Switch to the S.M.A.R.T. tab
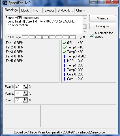 click(x=65, y=10)
